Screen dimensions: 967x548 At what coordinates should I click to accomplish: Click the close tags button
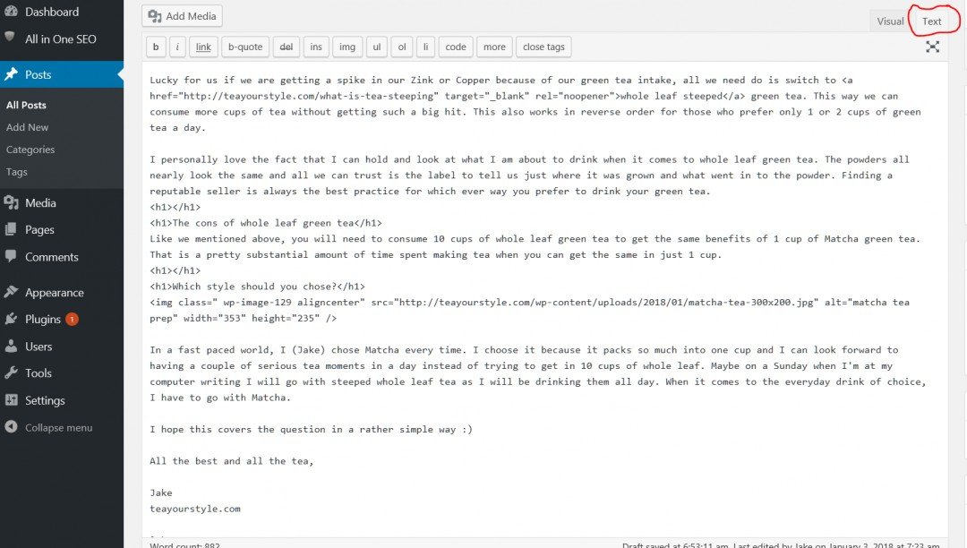point(543,47)
